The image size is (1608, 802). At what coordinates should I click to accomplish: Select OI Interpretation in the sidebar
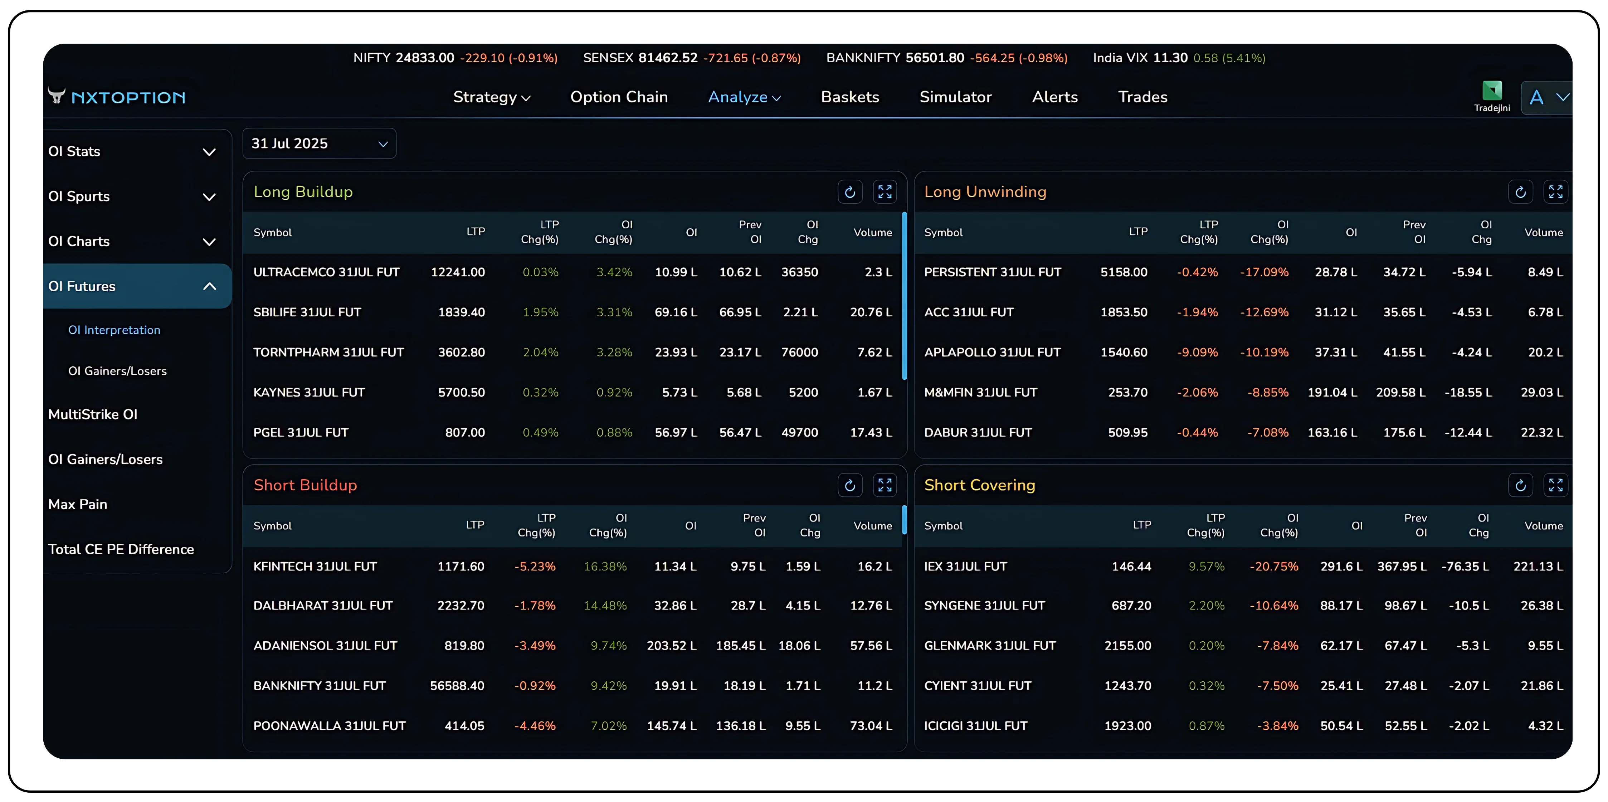(114, 330)
